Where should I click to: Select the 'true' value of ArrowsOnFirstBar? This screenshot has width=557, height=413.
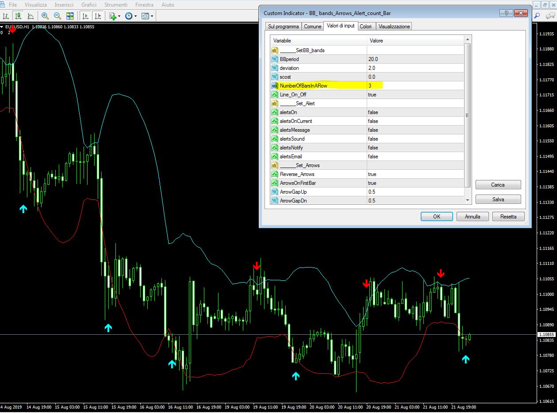pos(372,183)
